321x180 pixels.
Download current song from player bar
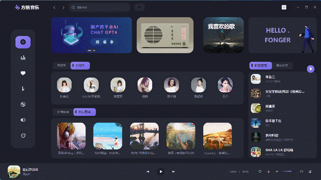(269, 171)
